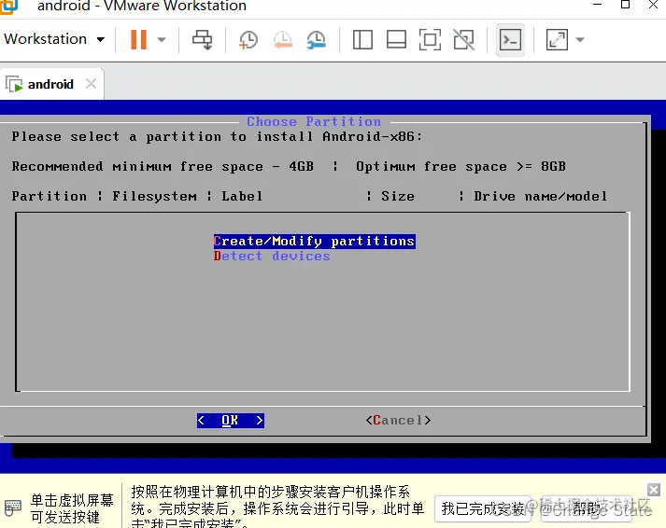The height and width of the screenshot is (528, 666).
Task: Select Detect devices entry
Action: (272, 257)
